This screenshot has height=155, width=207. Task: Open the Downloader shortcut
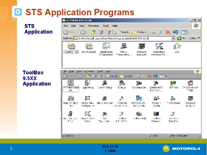[139, 84]
